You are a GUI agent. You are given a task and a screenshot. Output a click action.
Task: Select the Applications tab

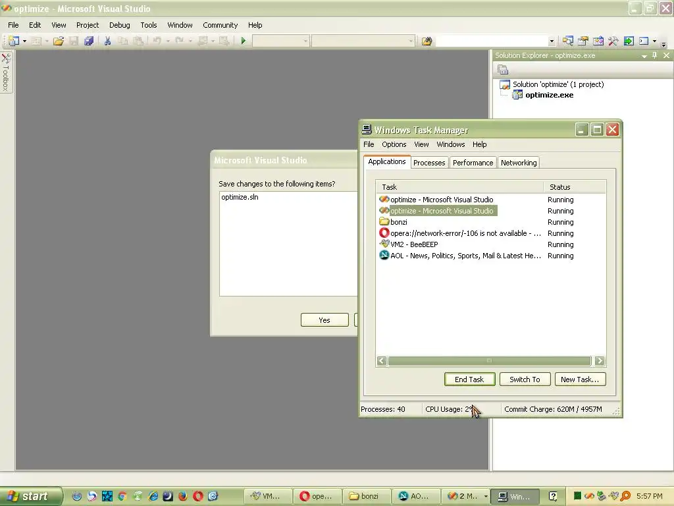pyautogui.click(x=387, y=161)
